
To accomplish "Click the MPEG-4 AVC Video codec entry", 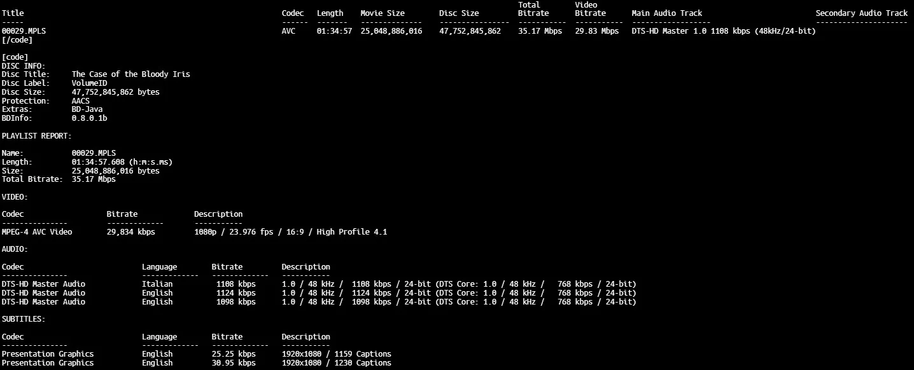I will [x=37, y=232].
